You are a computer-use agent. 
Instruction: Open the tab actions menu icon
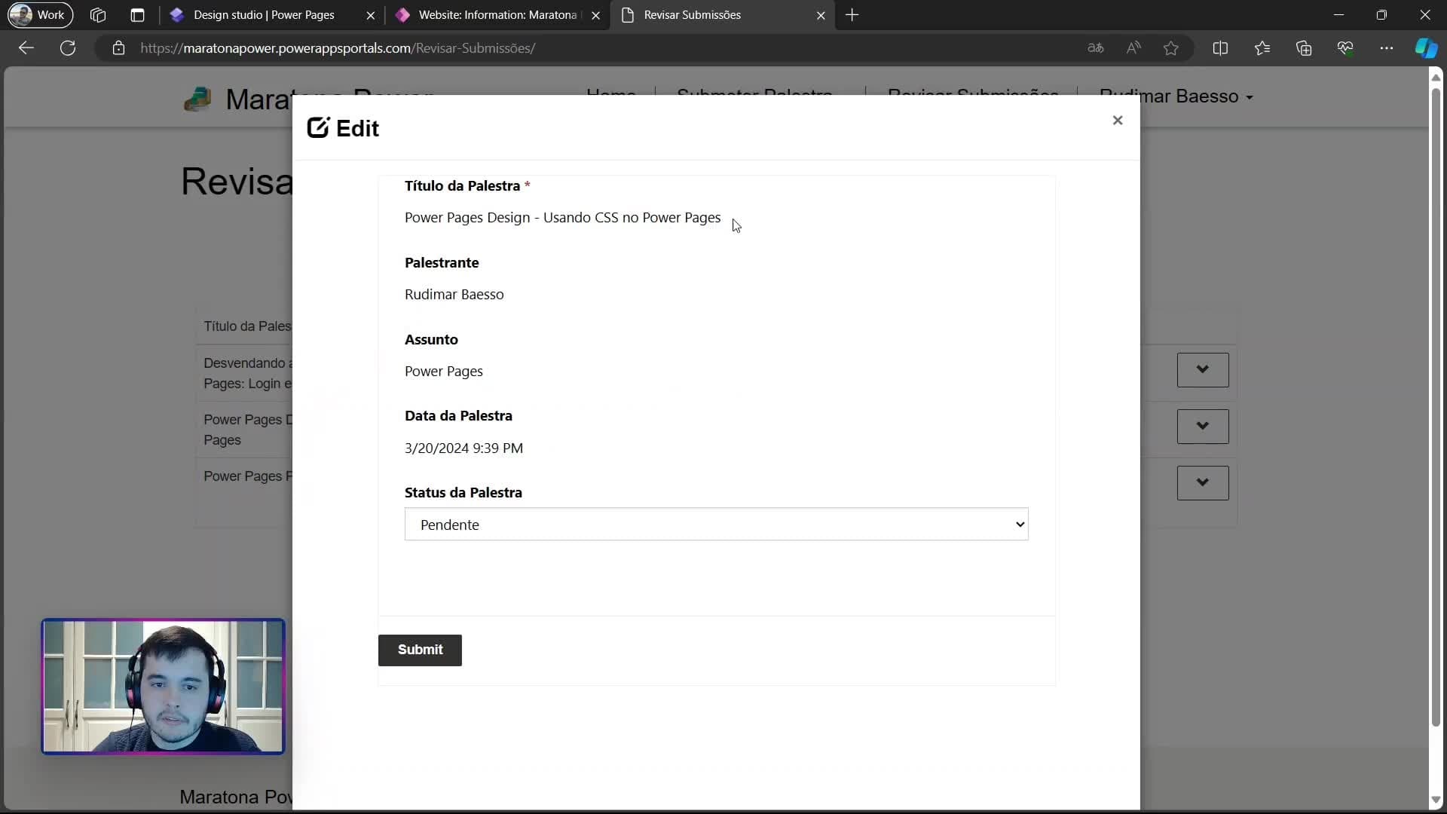tap(137, 15)
